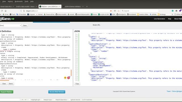Click the find-in-page text field

point(10,99)
